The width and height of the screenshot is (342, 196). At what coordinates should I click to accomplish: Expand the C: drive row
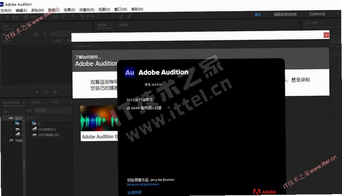[x=28, y=124]
